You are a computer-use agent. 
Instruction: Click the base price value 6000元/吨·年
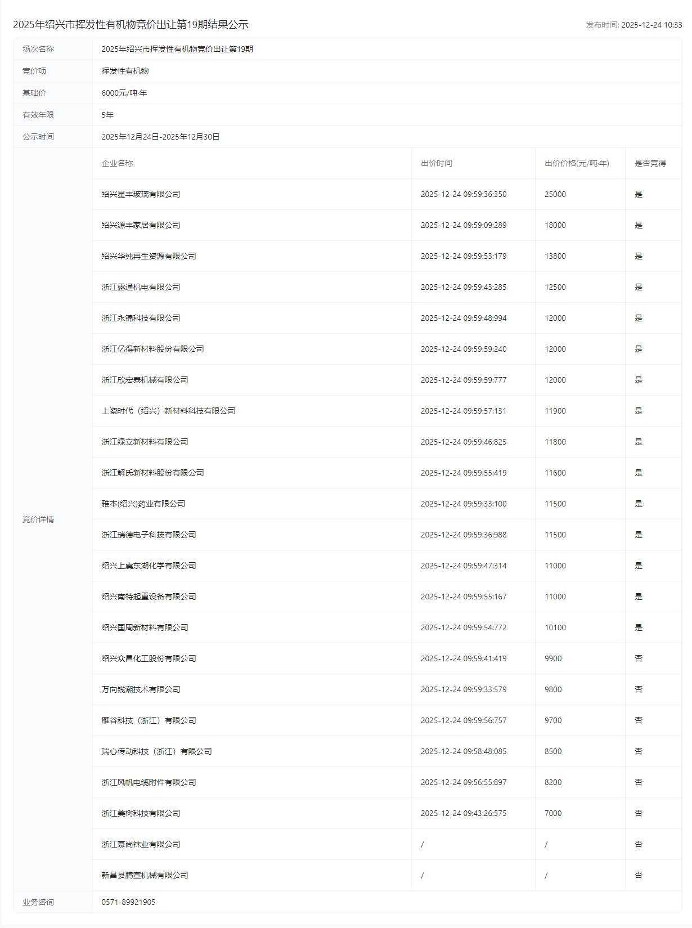point(124,93)
